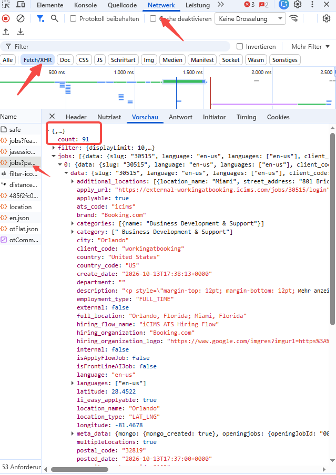
Task: Select the Fetch/XHR filter type
Action: (38, 60)
